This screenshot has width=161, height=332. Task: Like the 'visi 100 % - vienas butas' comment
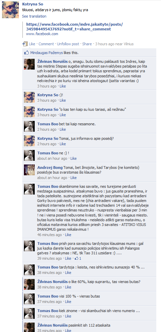click(x=68, y=302)
